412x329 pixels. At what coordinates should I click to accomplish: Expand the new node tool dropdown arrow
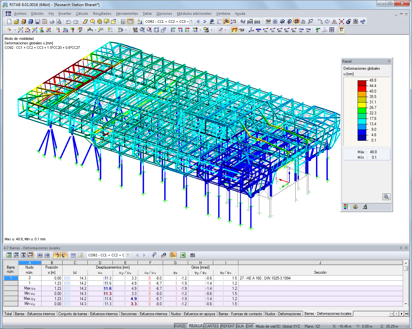[x=15, y=30]
